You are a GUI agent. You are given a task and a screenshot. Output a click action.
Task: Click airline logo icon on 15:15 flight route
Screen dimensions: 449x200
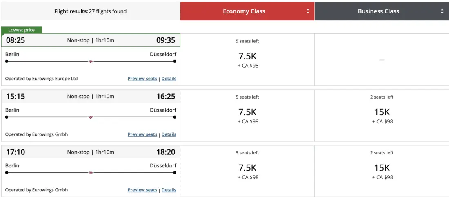[91, 117]
